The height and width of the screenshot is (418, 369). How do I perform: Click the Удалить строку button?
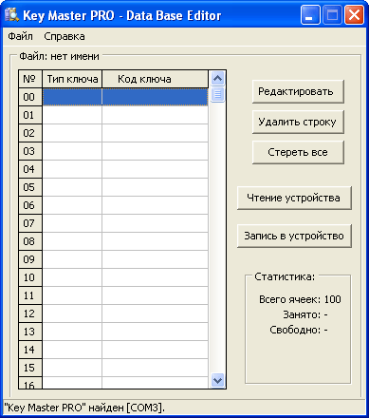pos(298,122)
